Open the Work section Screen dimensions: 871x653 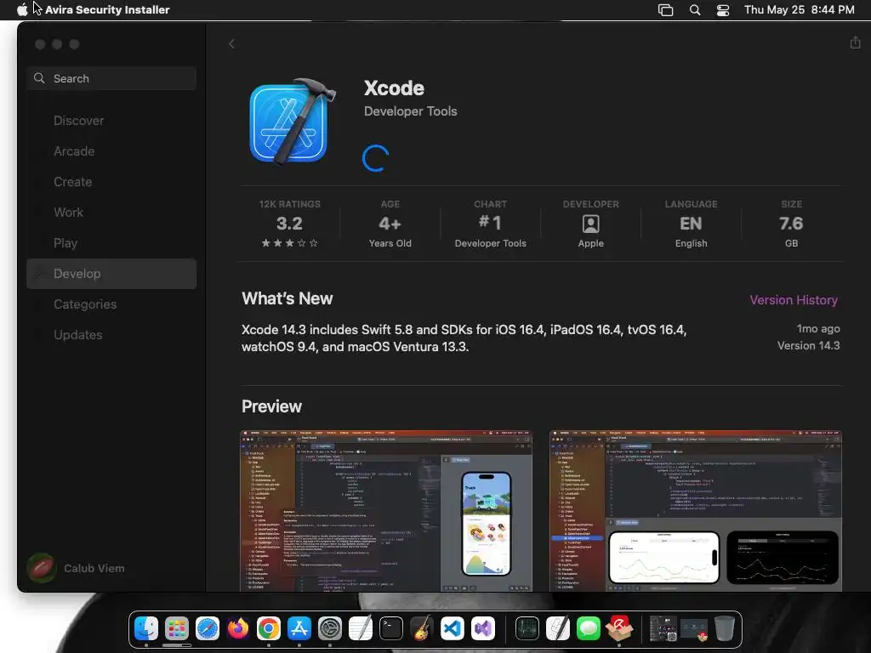(68, 212)
